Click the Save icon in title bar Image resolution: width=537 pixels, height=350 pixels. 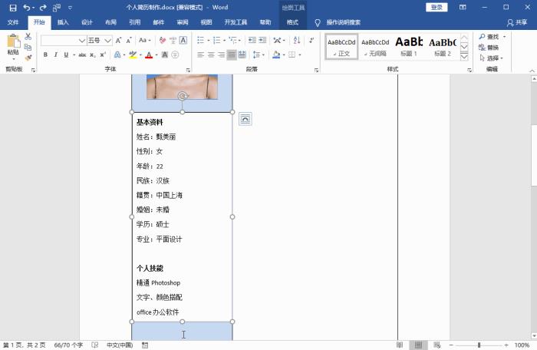[x=12, y=7]
